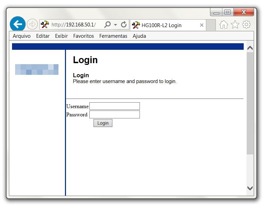Click the Username input field
The height and width of the screenshot is (208, 265).
(114, 106)
